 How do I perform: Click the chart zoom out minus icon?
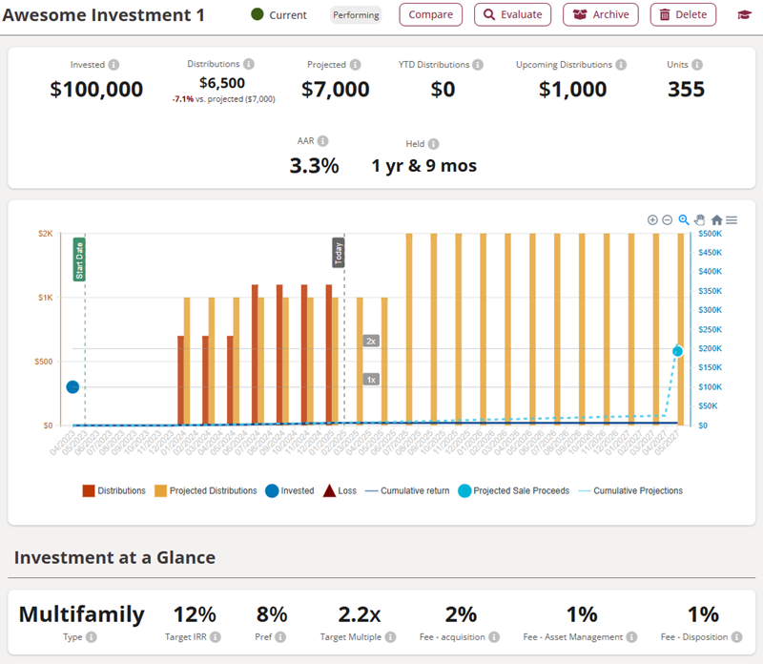[668, 219]
